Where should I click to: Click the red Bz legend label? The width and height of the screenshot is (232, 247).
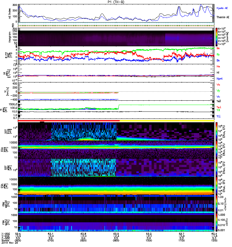click(x=218, y=48)
